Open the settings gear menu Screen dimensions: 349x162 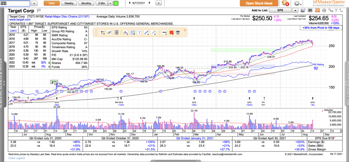[297, 3]
